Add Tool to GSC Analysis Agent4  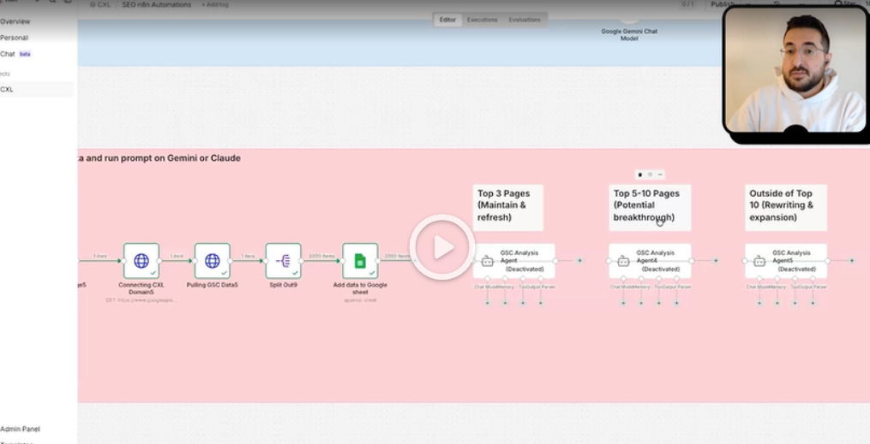tap(658, 303)
